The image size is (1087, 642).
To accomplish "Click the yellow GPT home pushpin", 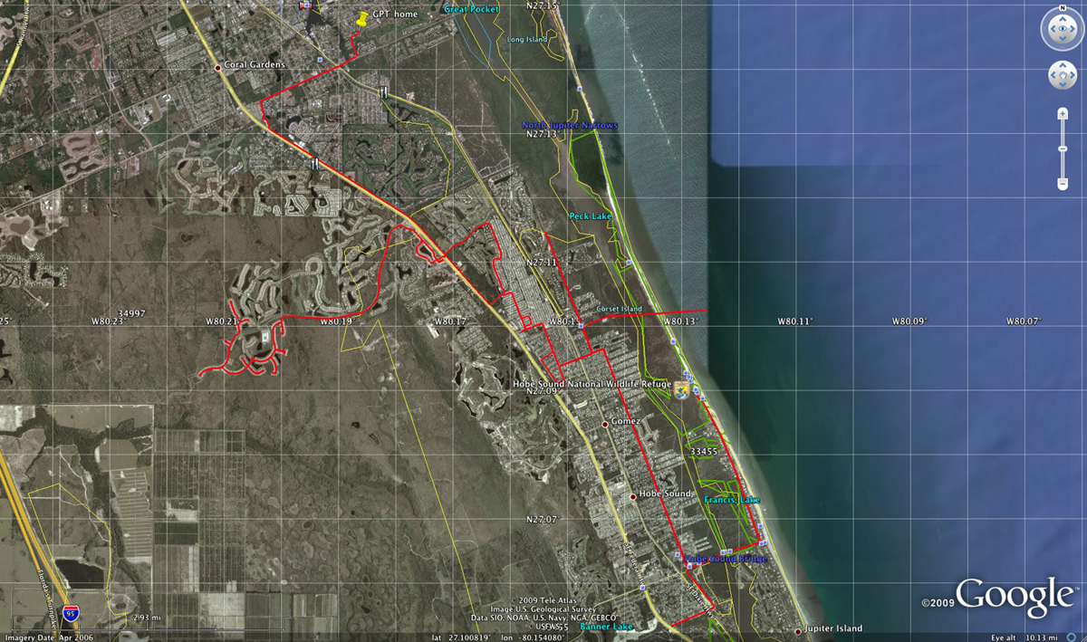I will (x=362, y=18).
